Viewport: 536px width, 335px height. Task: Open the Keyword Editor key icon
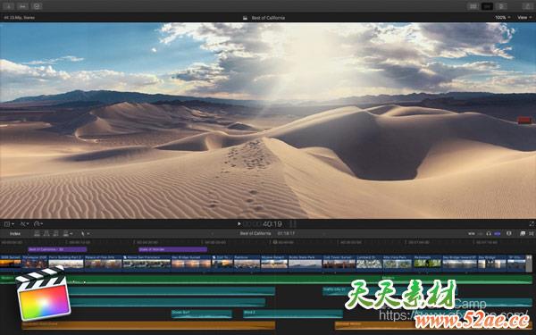click(x=23, y=6)
